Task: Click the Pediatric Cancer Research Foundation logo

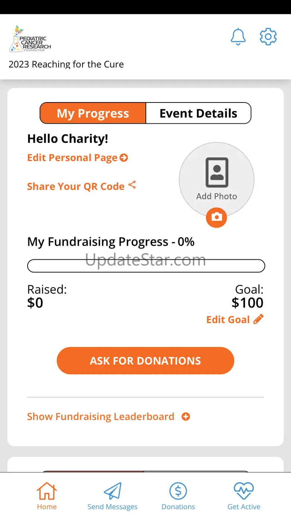Action: [30, 40]
